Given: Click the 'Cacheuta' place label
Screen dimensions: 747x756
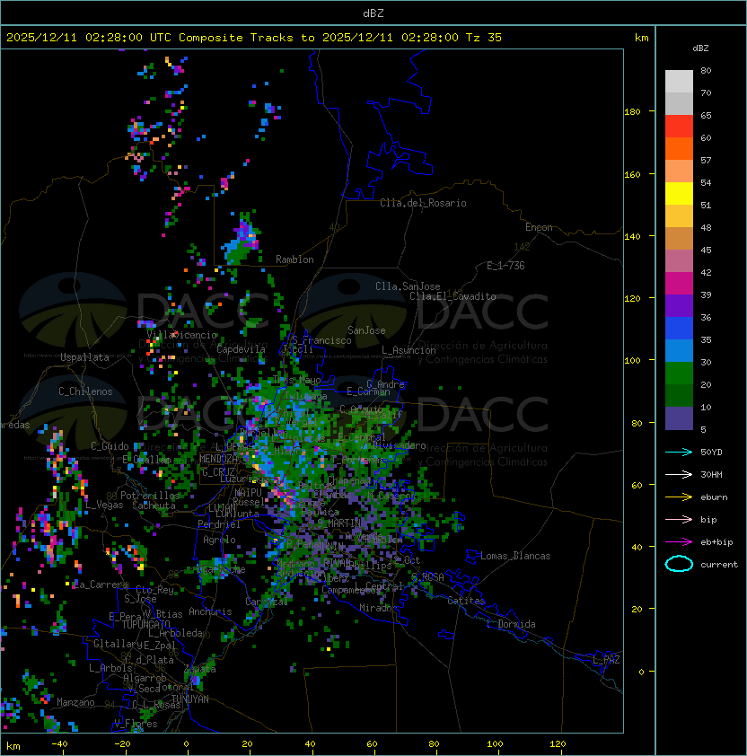Looking at the screenshot, I should pyautogui.click(x=154, y=505).
